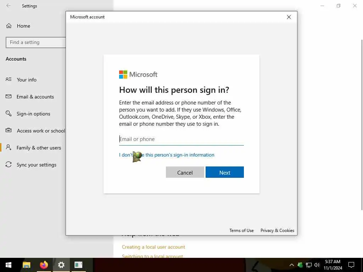
Task: Click the Family & other users person icon
Action: [x=9, y=147]
